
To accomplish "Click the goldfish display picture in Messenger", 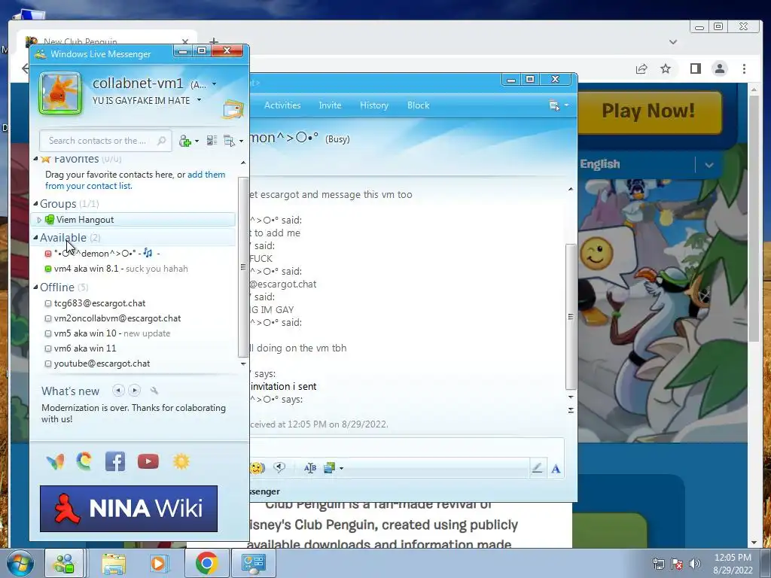I will coord(60,93).
